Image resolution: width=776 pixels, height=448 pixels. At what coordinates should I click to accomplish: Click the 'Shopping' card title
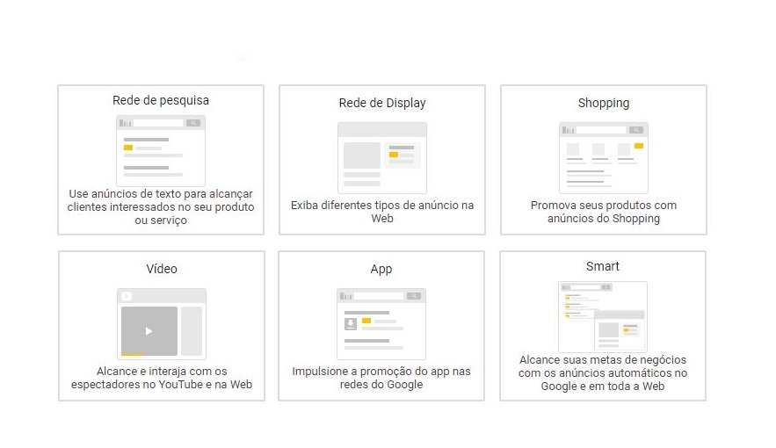603,103
